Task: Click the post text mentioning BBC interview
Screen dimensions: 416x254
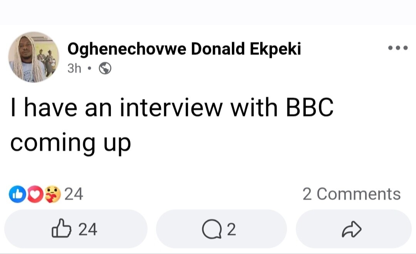Action: 171,109
